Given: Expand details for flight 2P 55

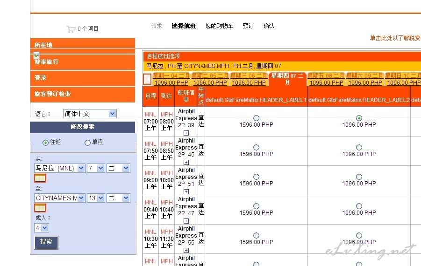Looking at the screenshot, I should click(x=186, y=251).
